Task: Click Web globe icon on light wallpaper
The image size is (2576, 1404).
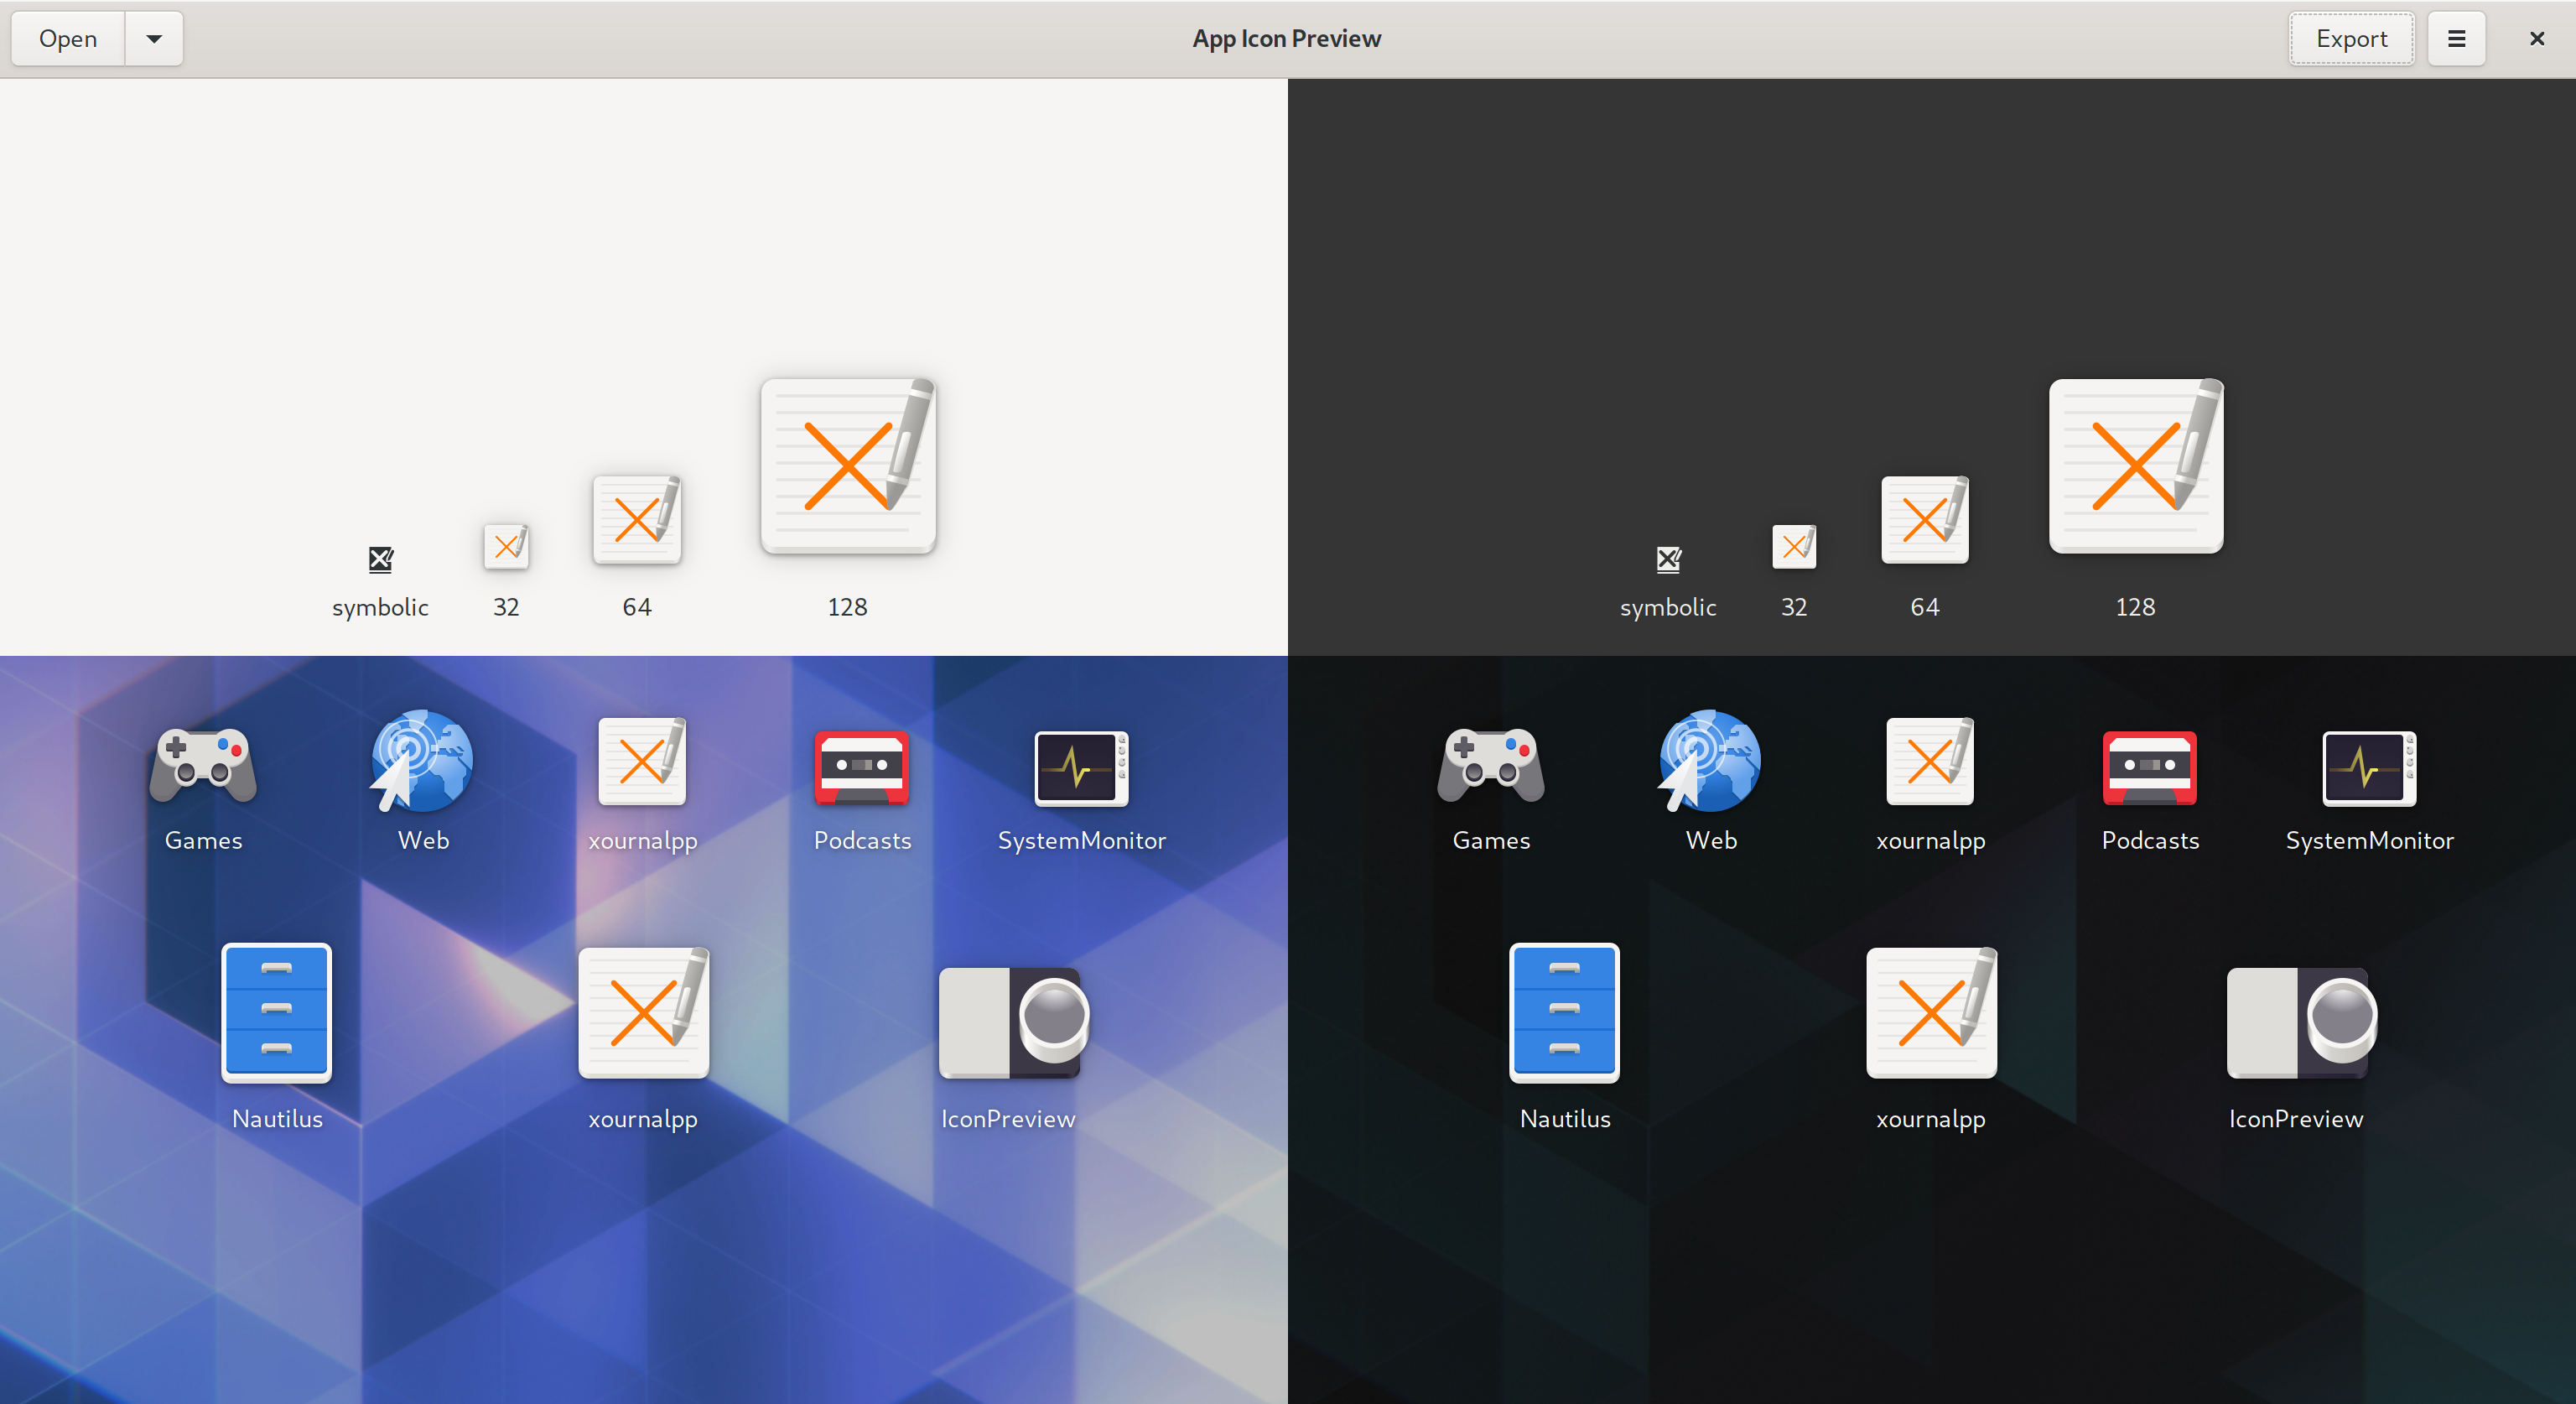Action: 422,761
